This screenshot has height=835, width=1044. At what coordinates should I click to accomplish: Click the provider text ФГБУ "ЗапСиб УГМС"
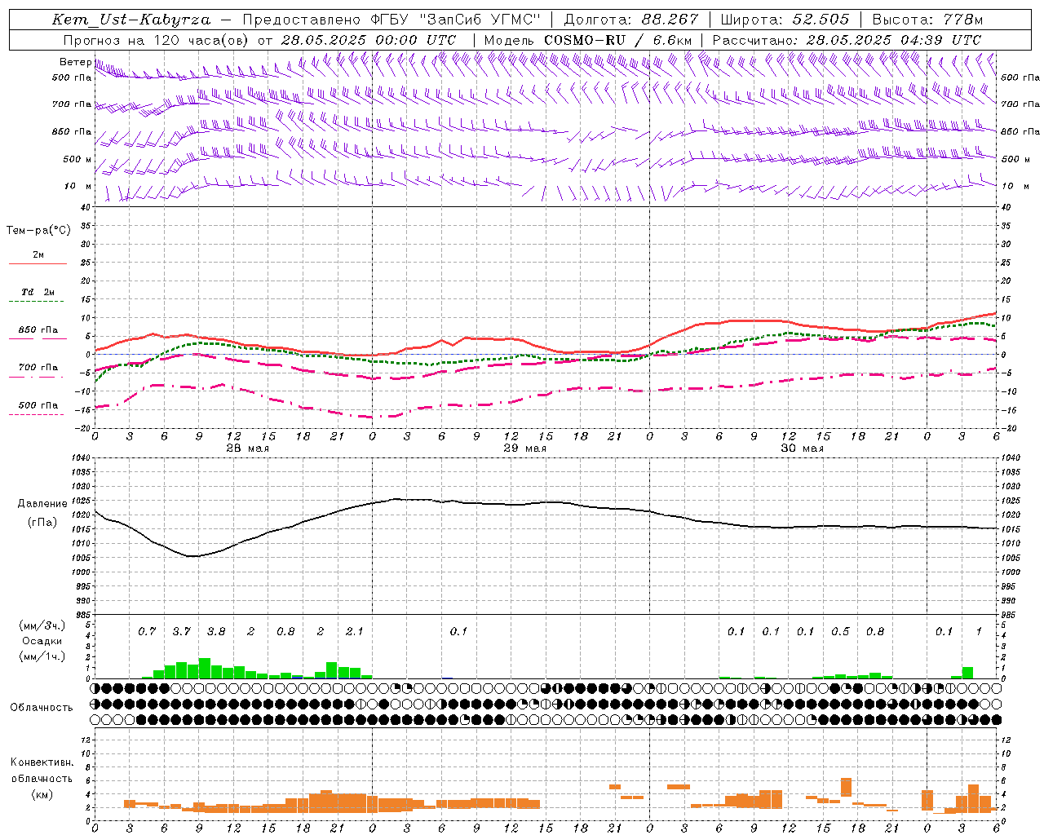(x=454, y=20)
